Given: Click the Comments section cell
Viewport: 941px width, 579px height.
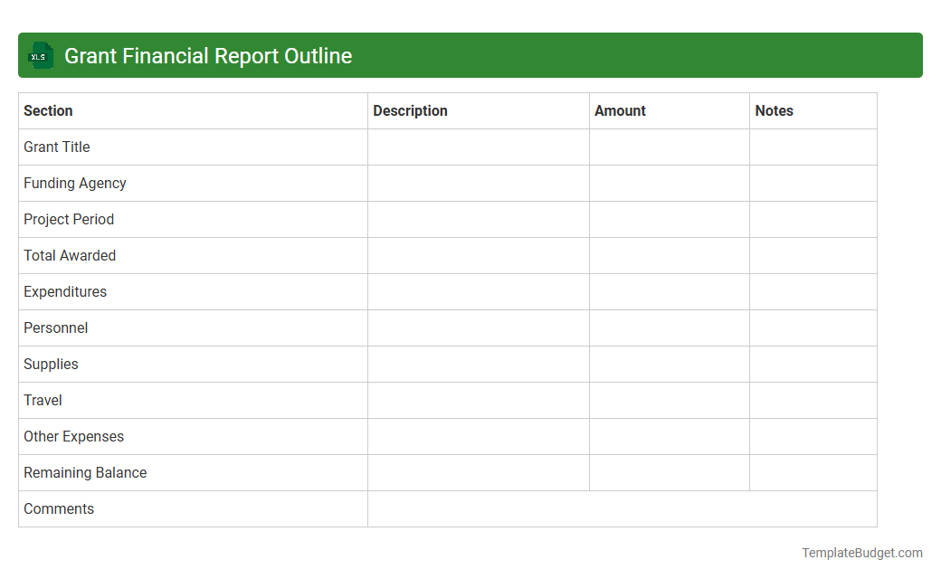Looking at the screenshot, I should click(x=59, y=508).
